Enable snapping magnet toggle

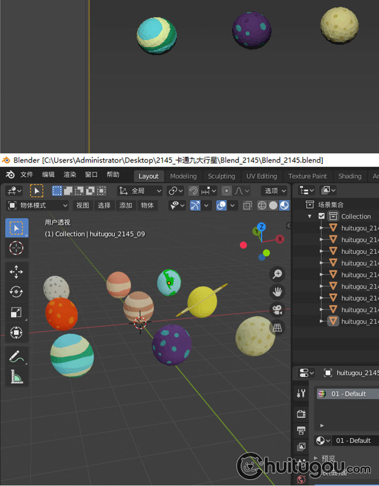[193, 191]
